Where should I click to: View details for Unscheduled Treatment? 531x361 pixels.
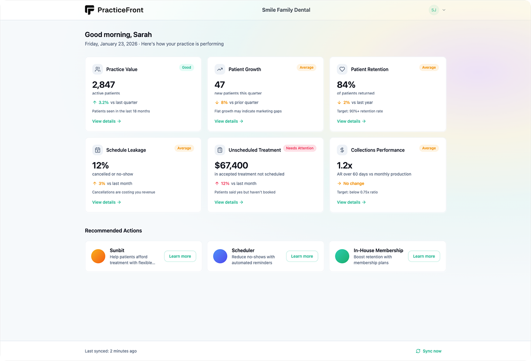tap(228, 202)
